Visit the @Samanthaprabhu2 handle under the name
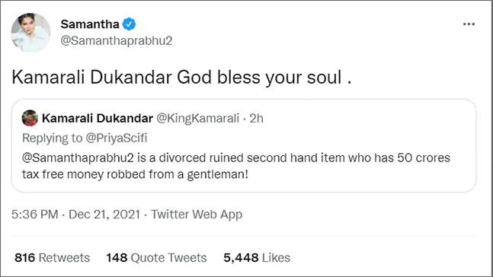 pyautogui.click(x=117, y=41)
